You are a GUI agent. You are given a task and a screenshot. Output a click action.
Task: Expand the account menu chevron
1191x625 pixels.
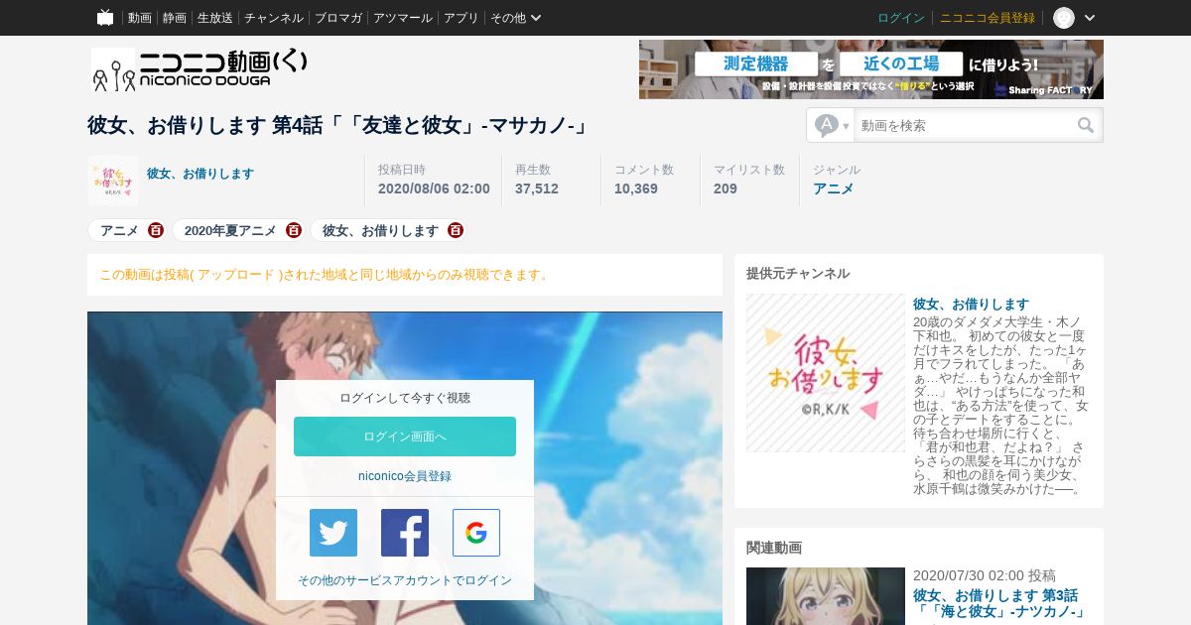tap(1090, 18)
